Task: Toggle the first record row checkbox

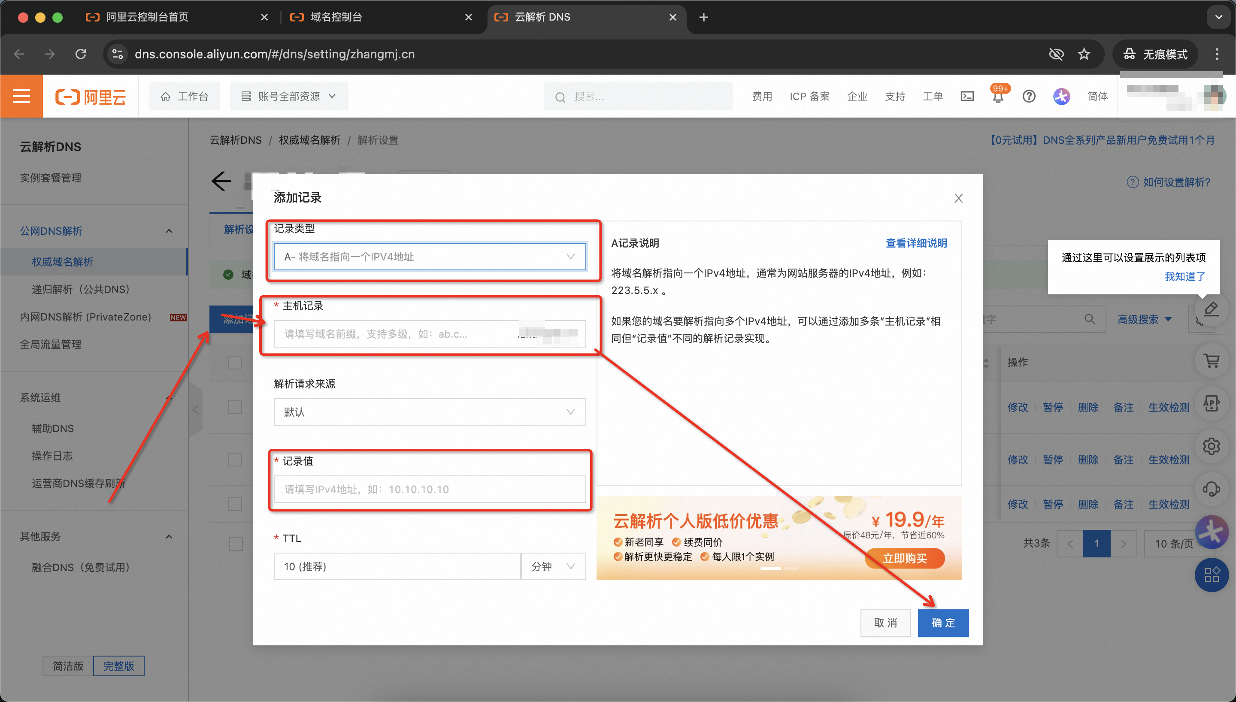Action: [x=235, y=407]
